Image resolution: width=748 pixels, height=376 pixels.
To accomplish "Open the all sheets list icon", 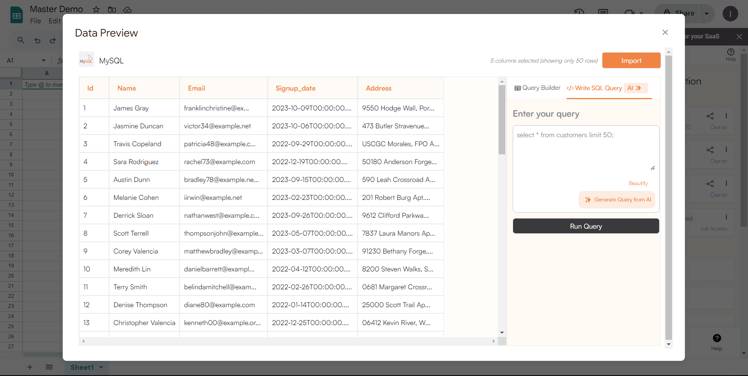I will point(49,367).
